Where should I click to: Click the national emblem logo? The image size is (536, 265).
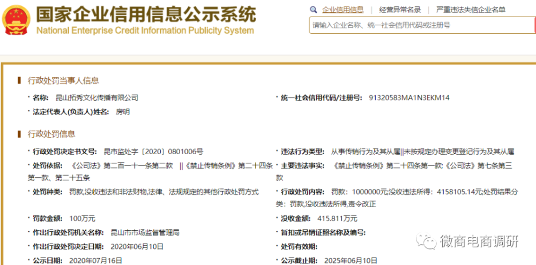pos(16,20)
